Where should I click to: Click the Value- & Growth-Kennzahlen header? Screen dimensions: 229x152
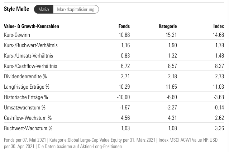(32, 26)
